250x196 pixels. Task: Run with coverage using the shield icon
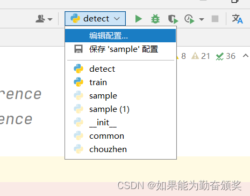coord(173,19)
